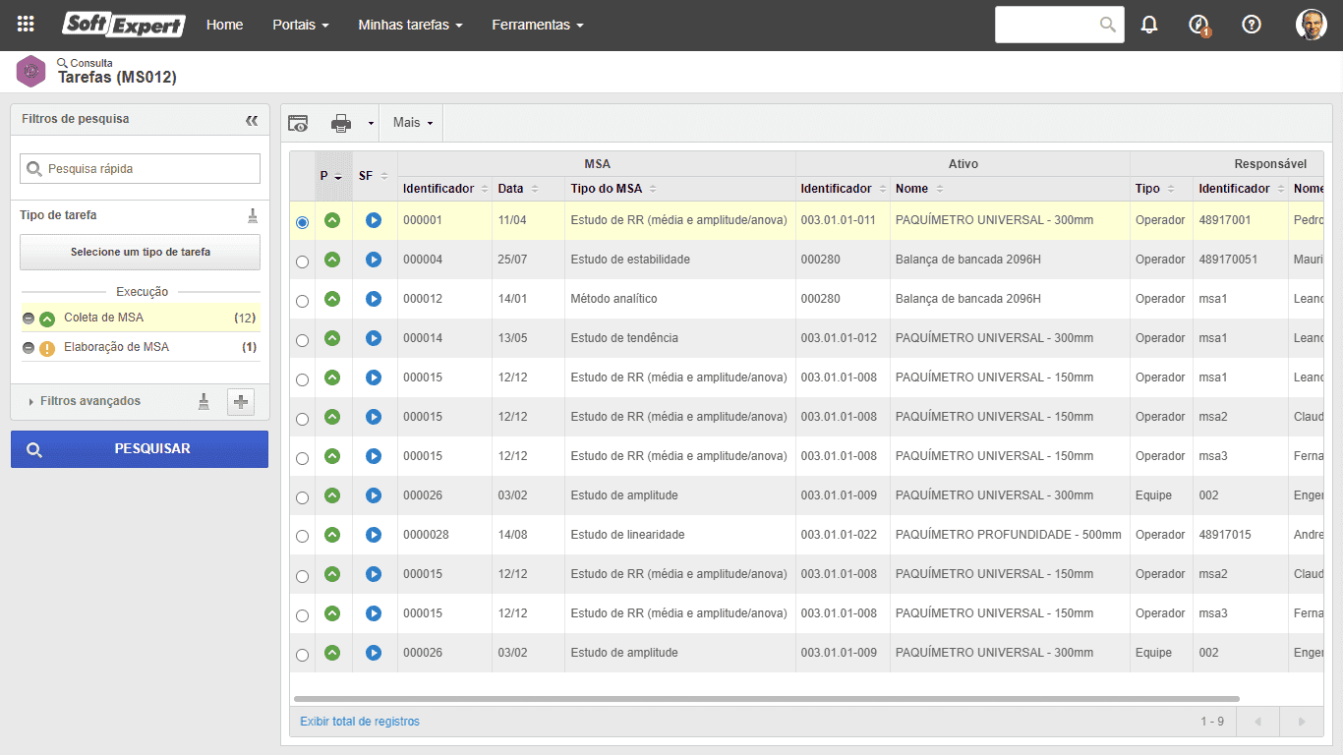This screenshot has height=755, width=1343.
Task: Sort by the SF column arrows
Action: (x=384, y=177)
